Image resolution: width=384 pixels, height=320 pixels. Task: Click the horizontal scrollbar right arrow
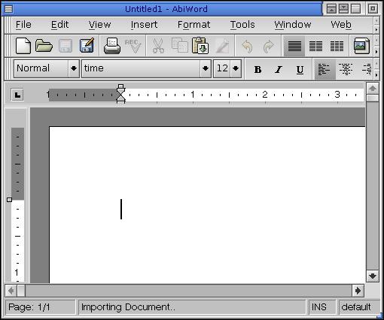pos(358,291)
